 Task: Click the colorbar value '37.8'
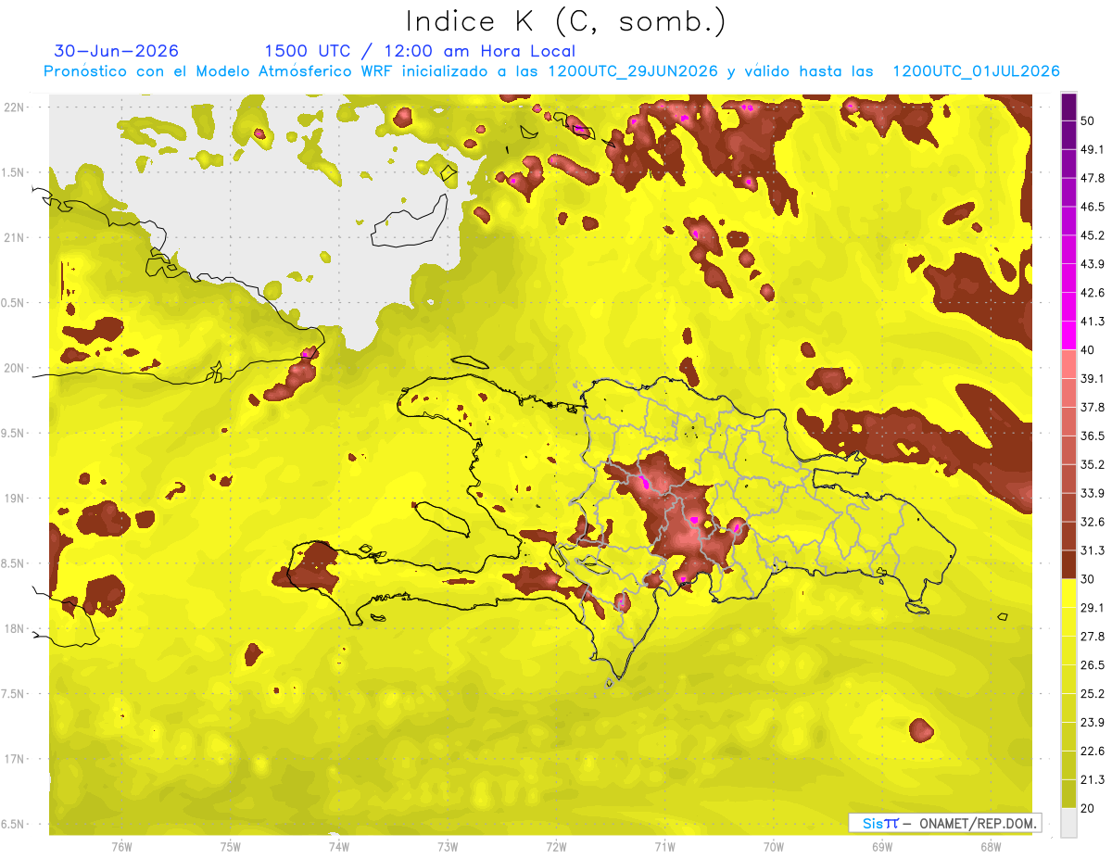1093,407
